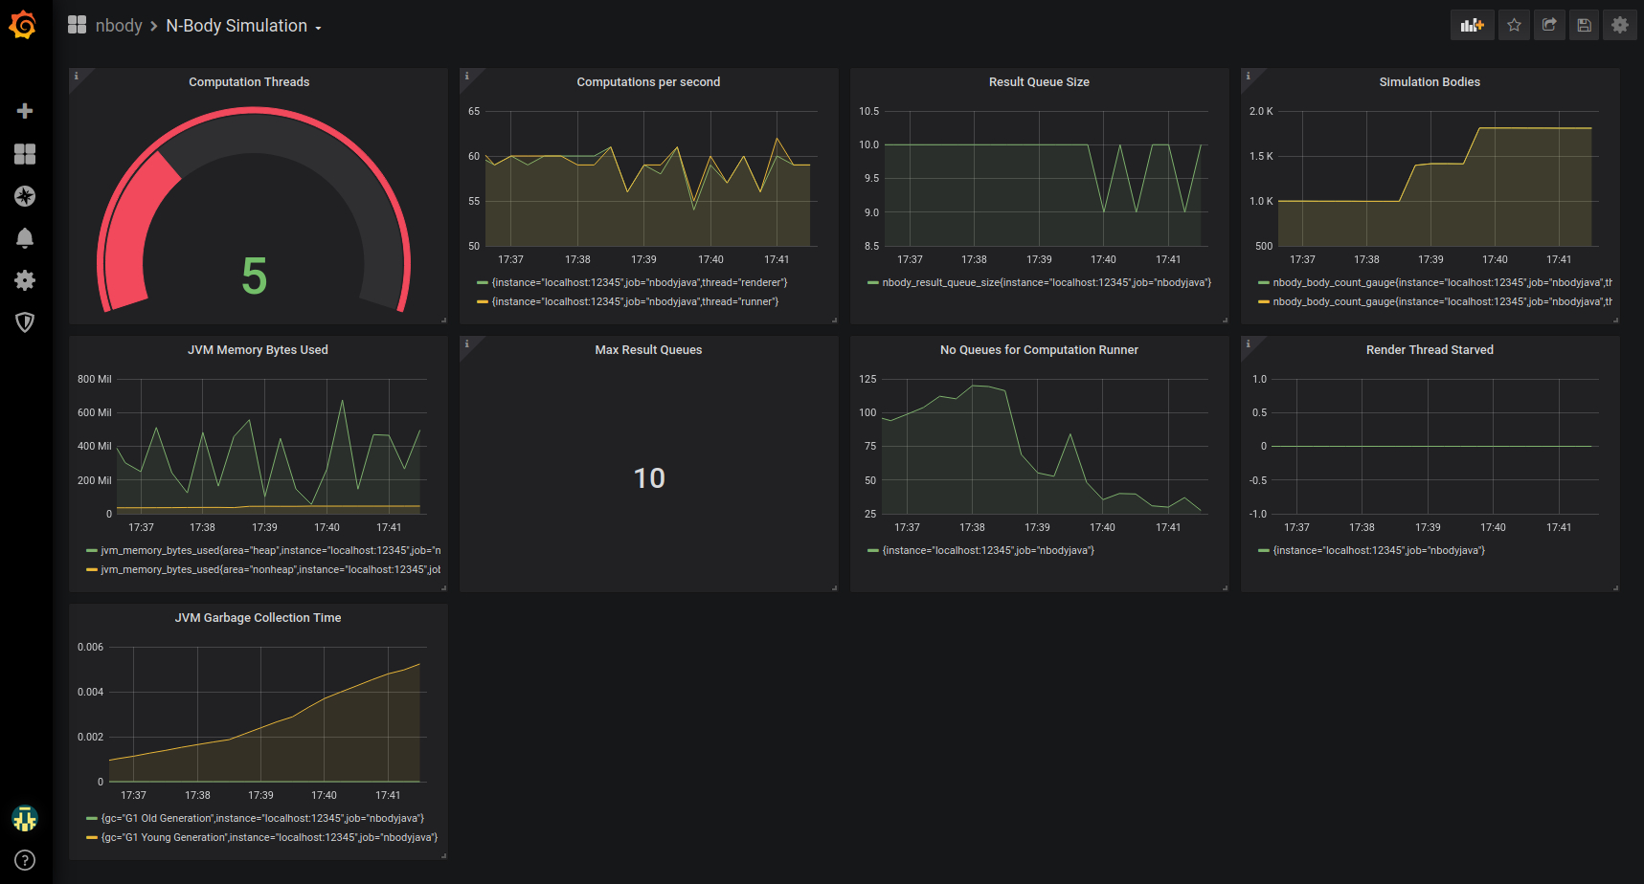Screen dimensions: 1644x884
Task: Open the Dashboards grid icon in the sidebar
Action: (x=25, y=154)
